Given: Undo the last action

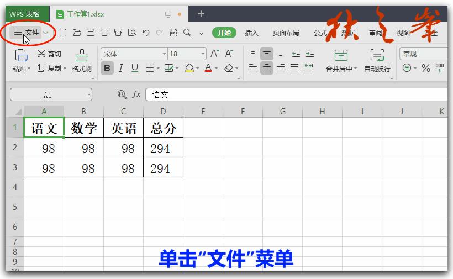Looking at the screenshot, I should click(146, 33).
